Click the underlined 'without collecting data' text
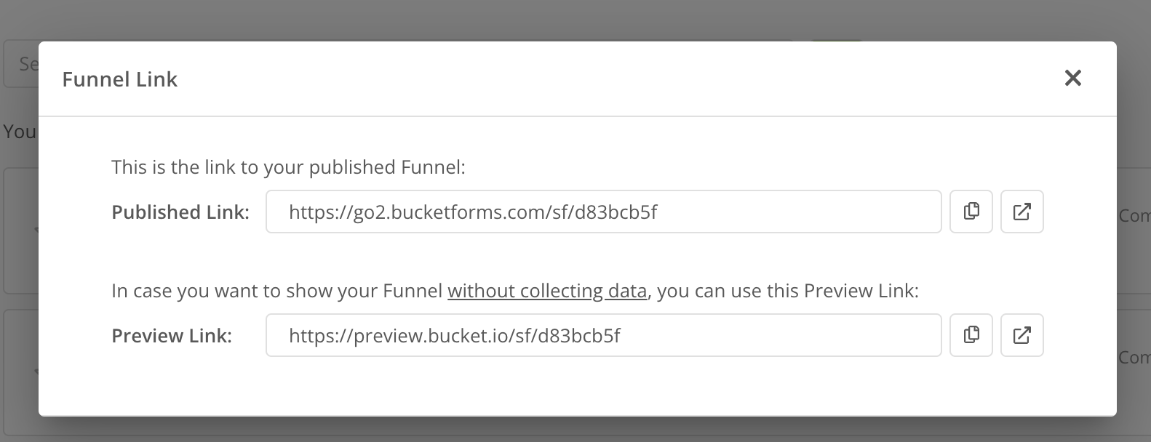Image resolution: width=1151 pixels, height=442 pixels. pyautogui.click(x=546, y=291)
